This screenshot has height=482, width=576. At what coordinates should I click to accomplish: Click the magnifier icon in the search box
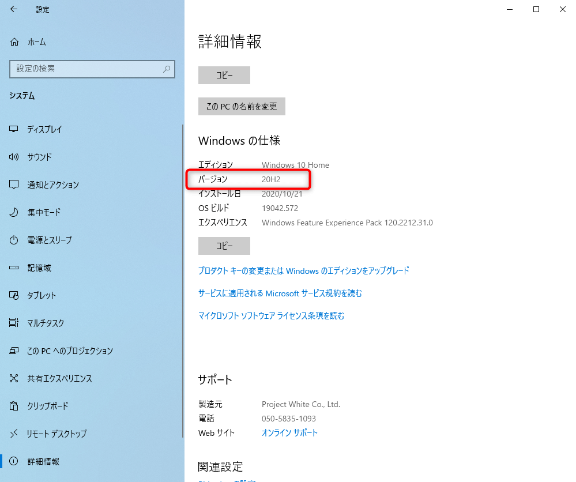[167, 69]
